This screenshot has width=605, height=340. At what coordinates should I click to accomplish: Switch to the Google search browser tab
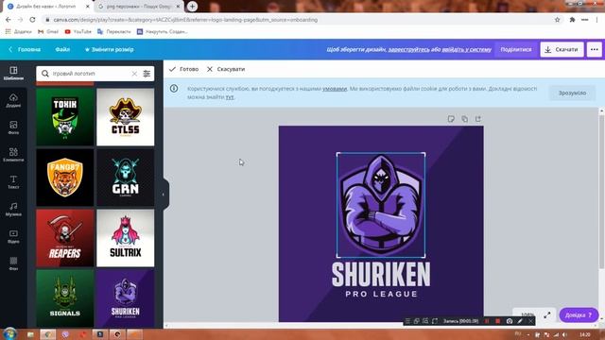(x=138, y=7)
